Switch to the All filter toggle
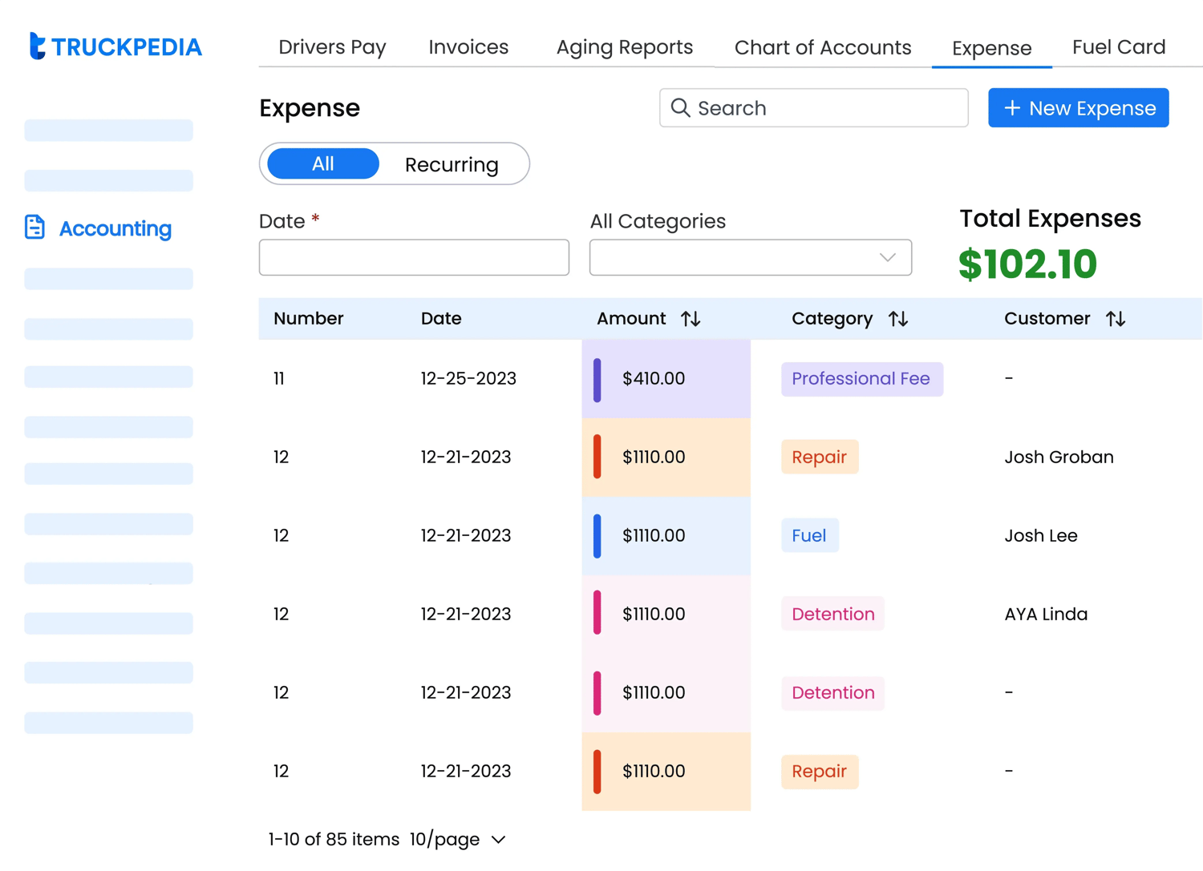Screen dimensions: 1203x871 coord(322,163)
